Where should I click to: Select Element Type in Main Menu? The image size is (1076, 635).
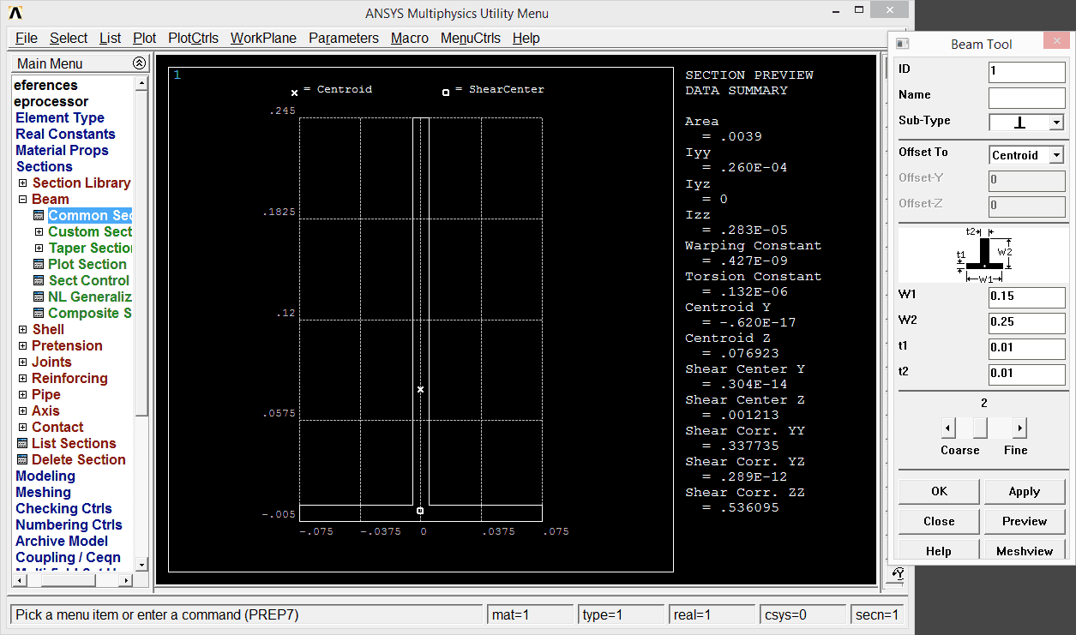(x=60, y=118)
